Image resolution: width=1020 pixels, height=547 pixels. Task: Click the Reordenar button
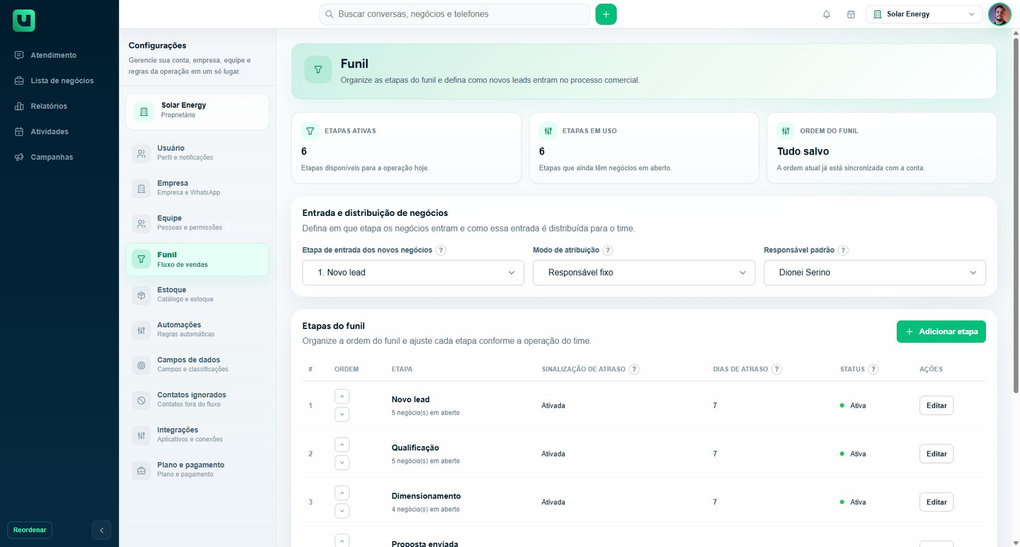30,530
